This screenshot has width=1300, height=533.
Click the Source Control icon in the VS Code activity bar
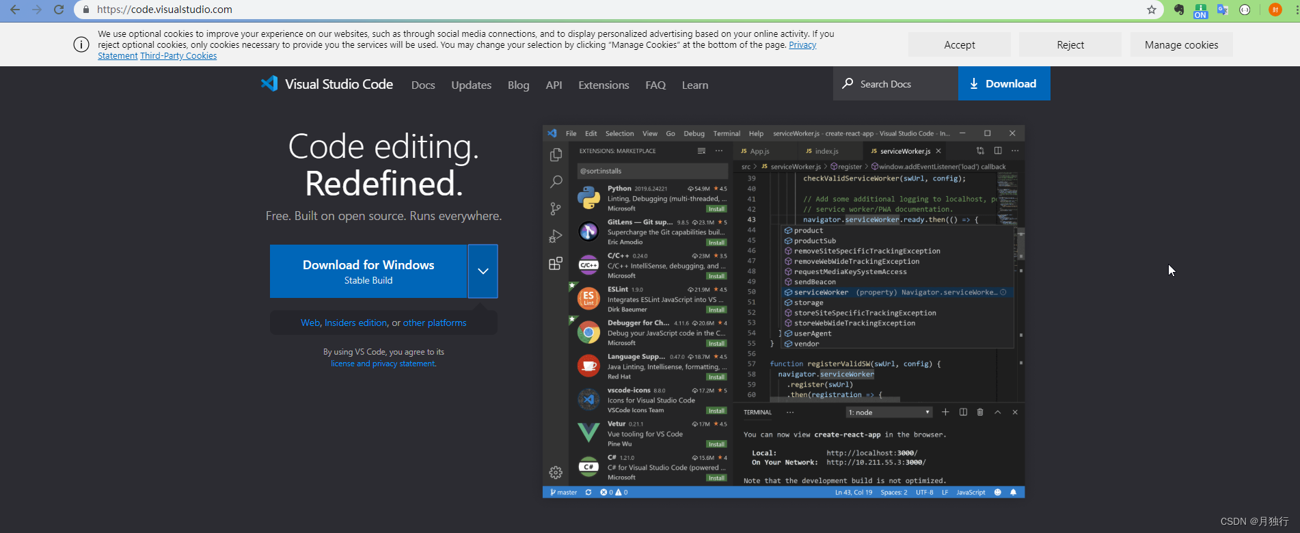tap(556, 209)
